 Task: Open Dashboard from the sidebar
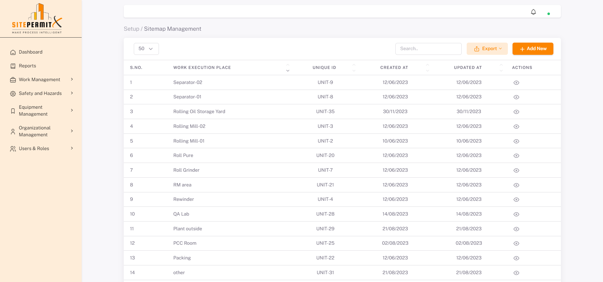[x=30, y=52]
